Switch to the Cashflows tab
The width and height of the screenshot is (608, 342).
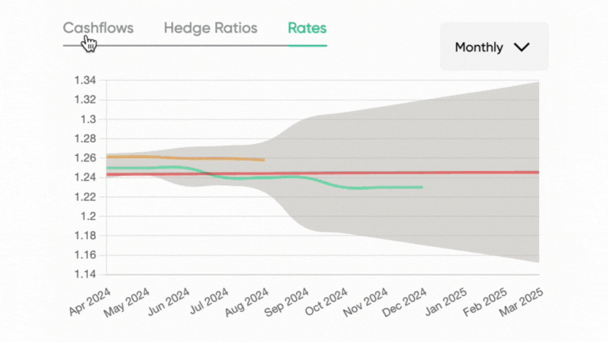click(x=98, y=28)
